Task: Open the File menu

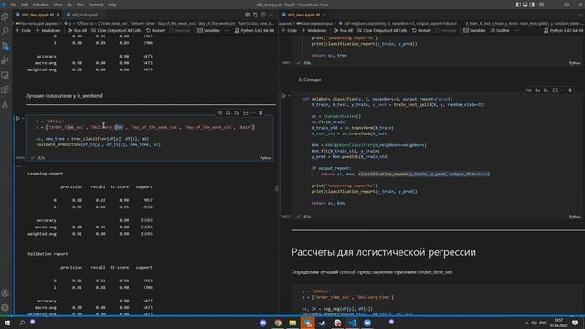Action: click(14, 5)
